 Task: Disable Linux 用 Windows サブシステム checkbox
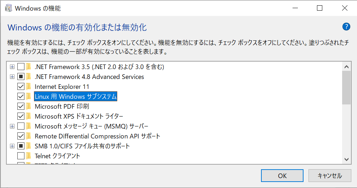coord(21,97)
